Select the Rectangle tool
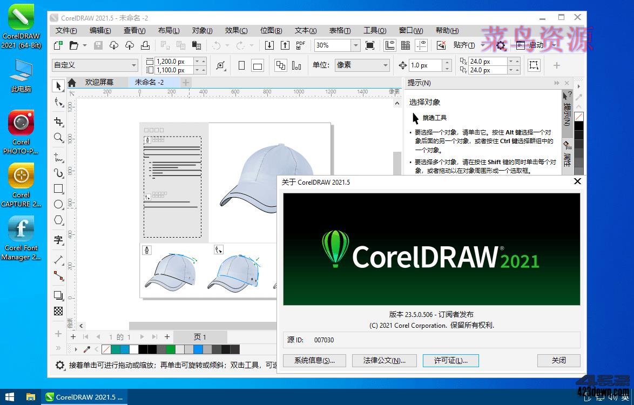The height and width of the screenshot is (405, 634). point(59,189)
